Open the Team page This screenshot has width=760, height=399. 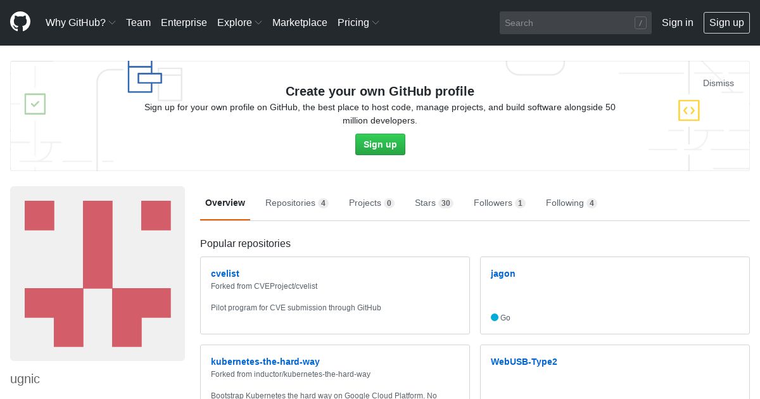[x=138, y=22]
